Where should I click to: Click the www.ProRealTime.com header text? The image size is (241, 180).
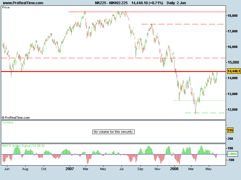pos(23,3)
